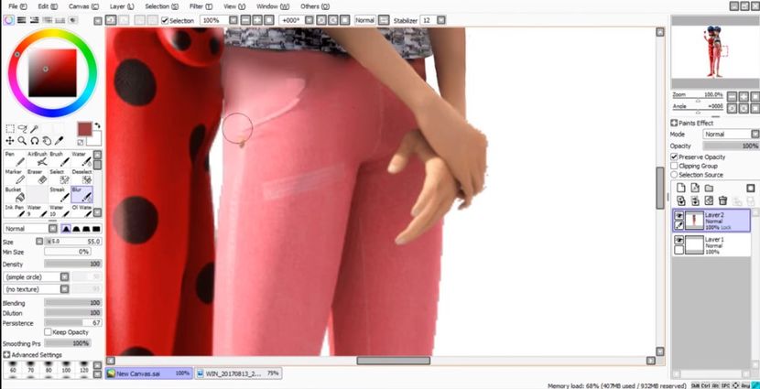Toggle Preserve Opacity checkbox

(675, 157)
